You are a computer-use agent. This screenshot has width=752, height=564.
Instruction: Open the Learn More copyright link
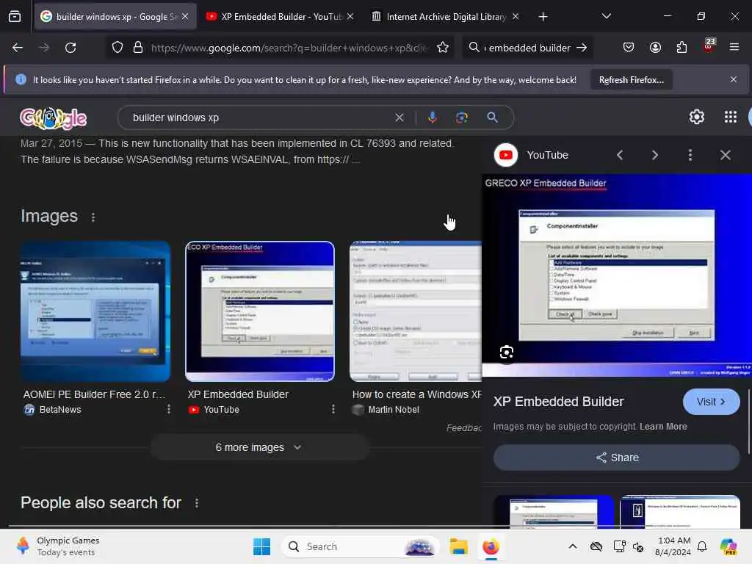pyautogui.click(x=663, y=427)
